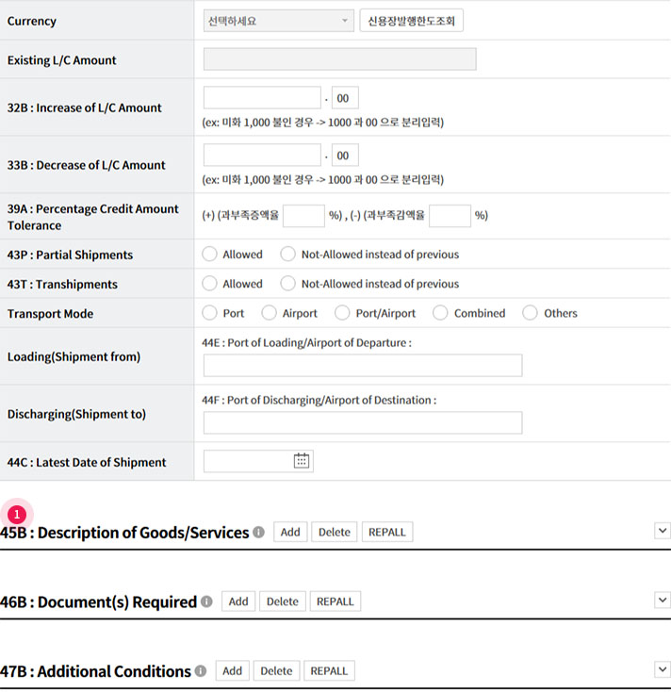Open the Currency 선택하세요 dropdown

point(278,21)
